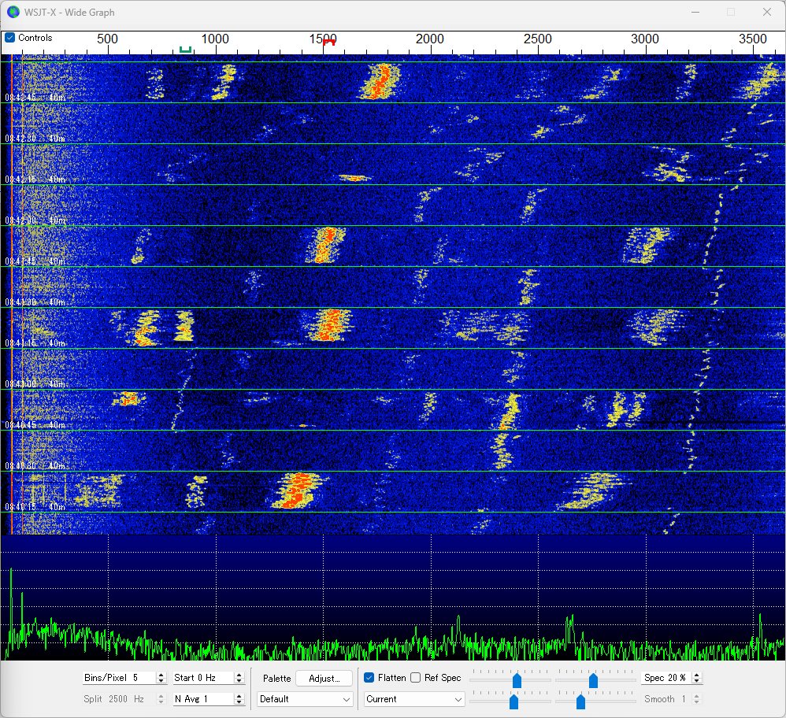Viewport: 786px width, 718px height.
Task: Click the WSJT-X globe icon in title bar
Action: 13,12
